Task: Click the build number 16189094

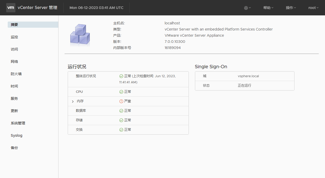Action: point(173,48)
